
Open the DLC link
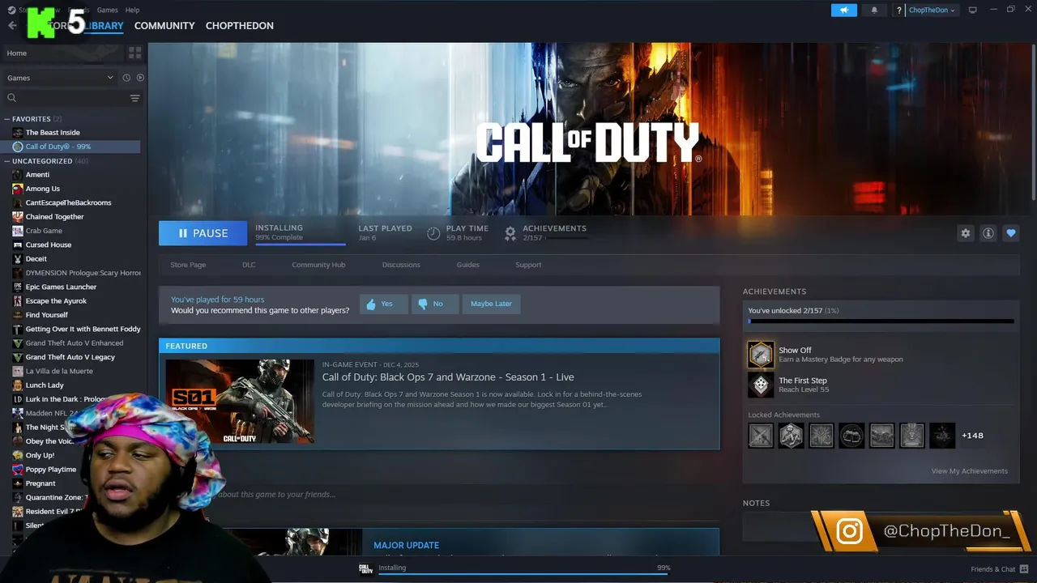[249, 265]
